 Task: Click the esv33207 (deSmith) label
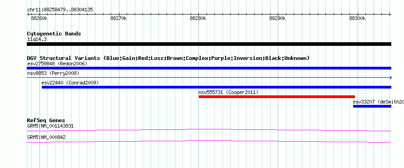pos(379,102)
